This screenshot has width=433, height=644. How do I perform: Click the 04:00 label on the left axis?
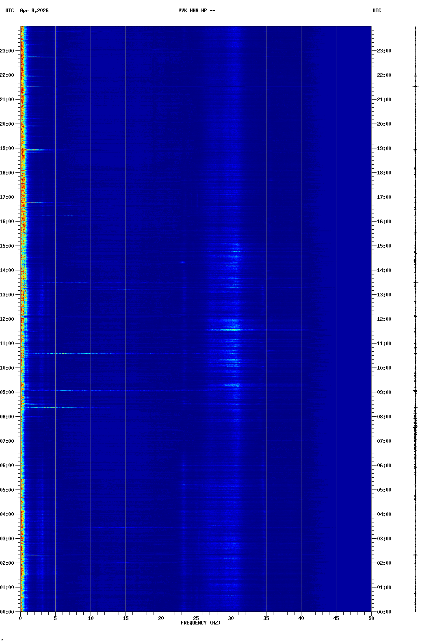pos(7,514)
